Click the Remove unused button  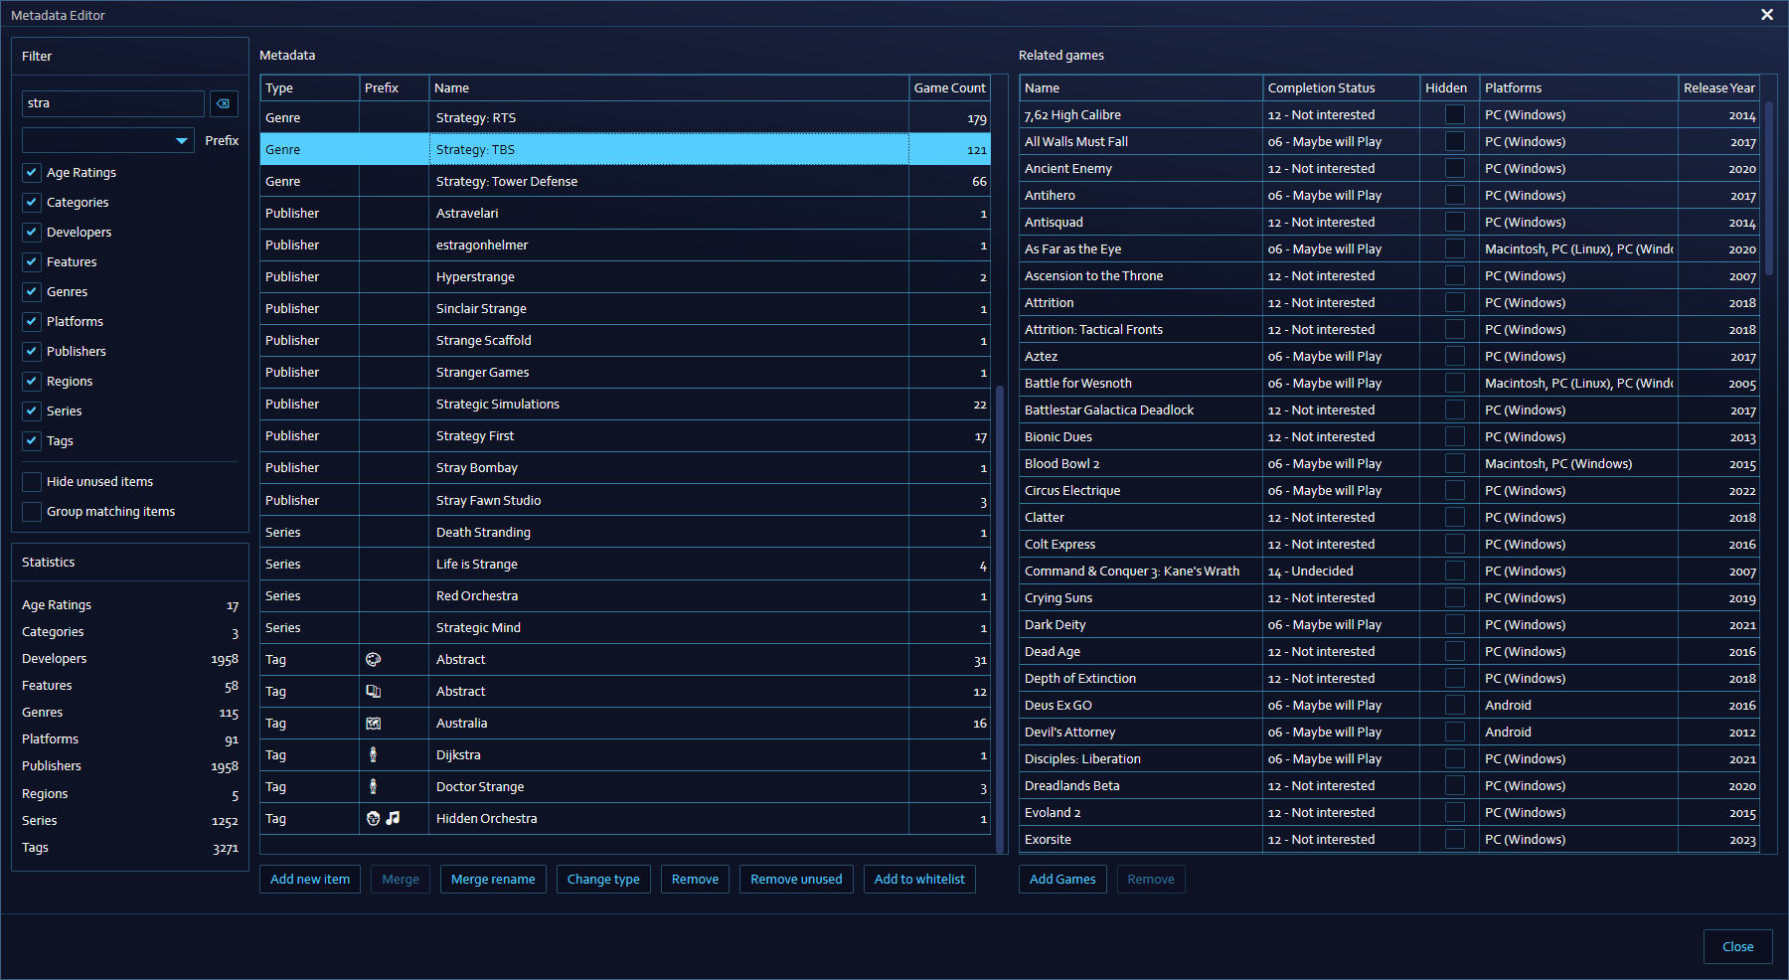click(x=796, y=880)
